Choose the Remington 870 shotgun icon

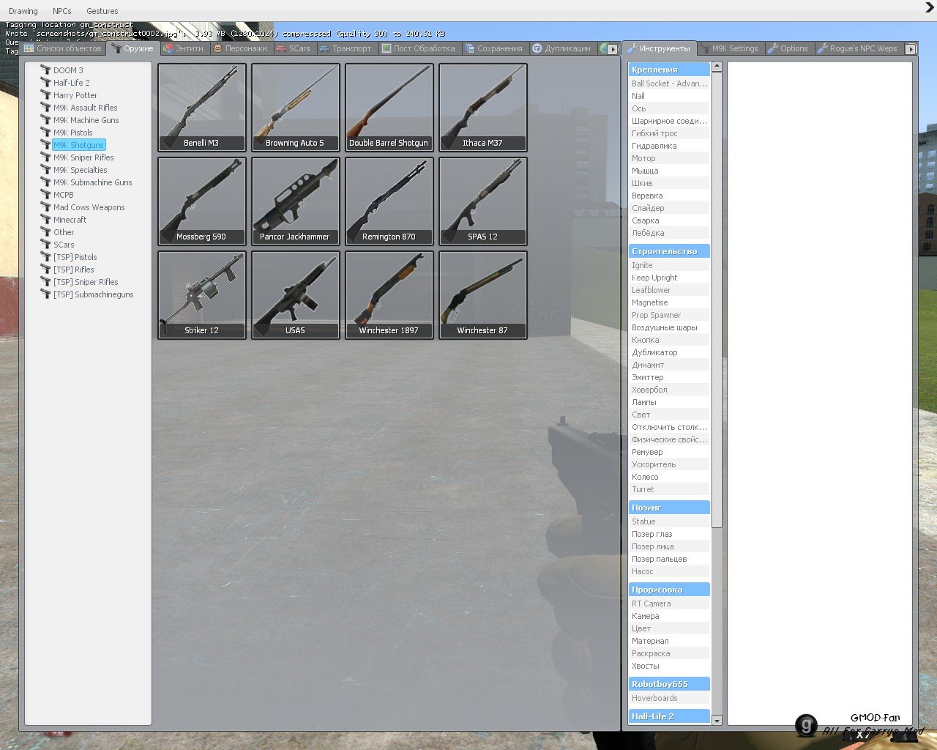click(x=389, y=201)
